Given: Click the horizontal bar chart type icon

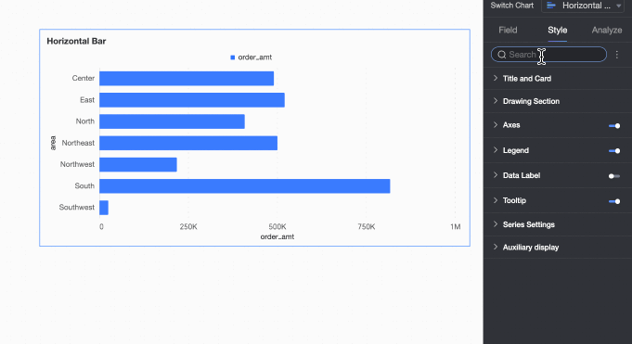Looking at the screenshot, I should [x=551, y=6].
